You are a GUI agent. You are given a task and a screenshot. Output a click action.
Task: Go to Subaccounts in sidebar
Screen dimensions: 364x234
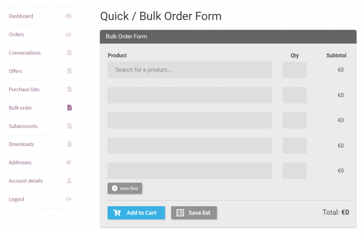pos(23,126)
